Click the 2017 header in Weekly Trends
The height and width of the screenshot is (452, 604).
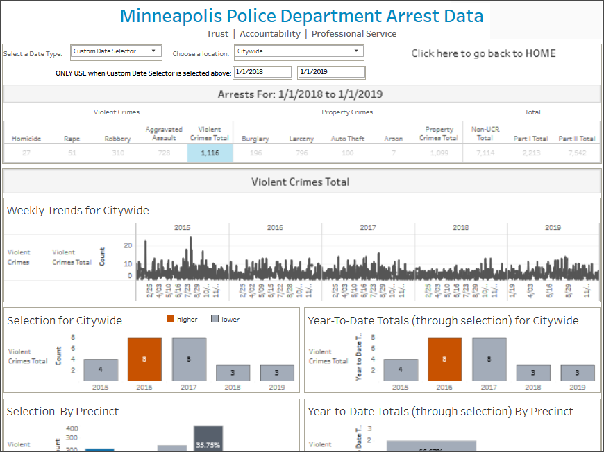pyautogui.click(x=368, y=227)
